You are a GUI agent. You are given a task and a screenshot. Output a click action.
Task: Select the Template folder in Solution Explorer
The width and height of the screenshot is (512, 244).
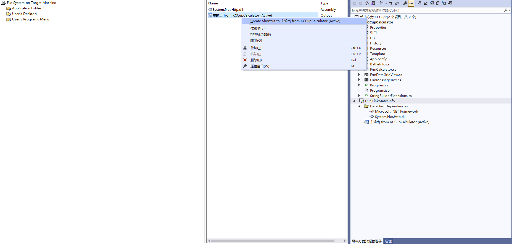377,54
